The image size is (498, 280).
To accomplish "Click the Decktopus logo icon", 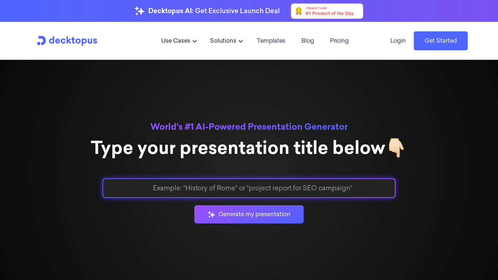I will tap(41, 40).
